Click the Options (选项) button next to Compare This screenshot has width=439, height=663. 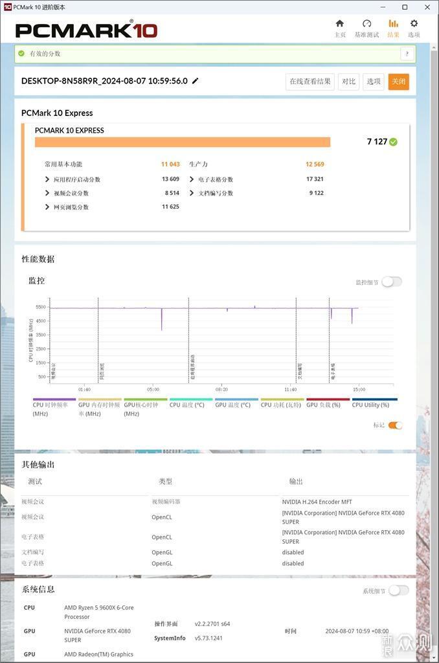[x=374, y=81]
